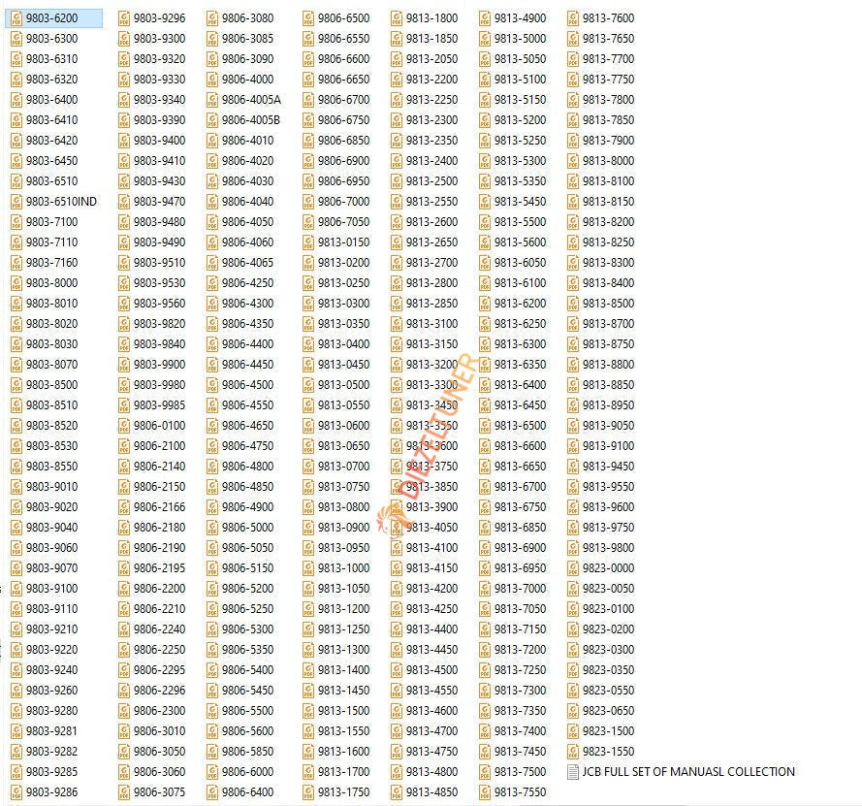Click file name 9813-9800
This screenshot has width=862, height=806.
[x=608, y=548]
